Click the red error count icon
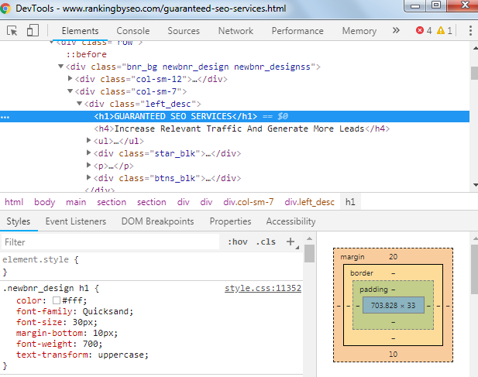This screenshot has width=478, height=377. (420, 30)
